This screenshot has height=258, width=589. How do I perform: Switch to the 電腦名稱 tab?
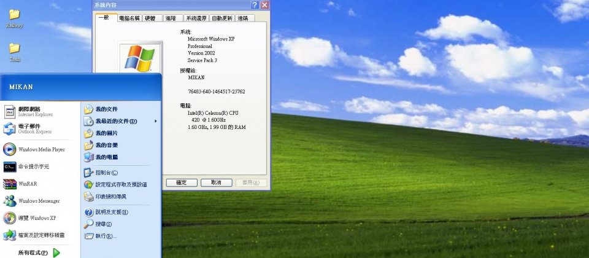pyautogui.click(x=129, y=18)
